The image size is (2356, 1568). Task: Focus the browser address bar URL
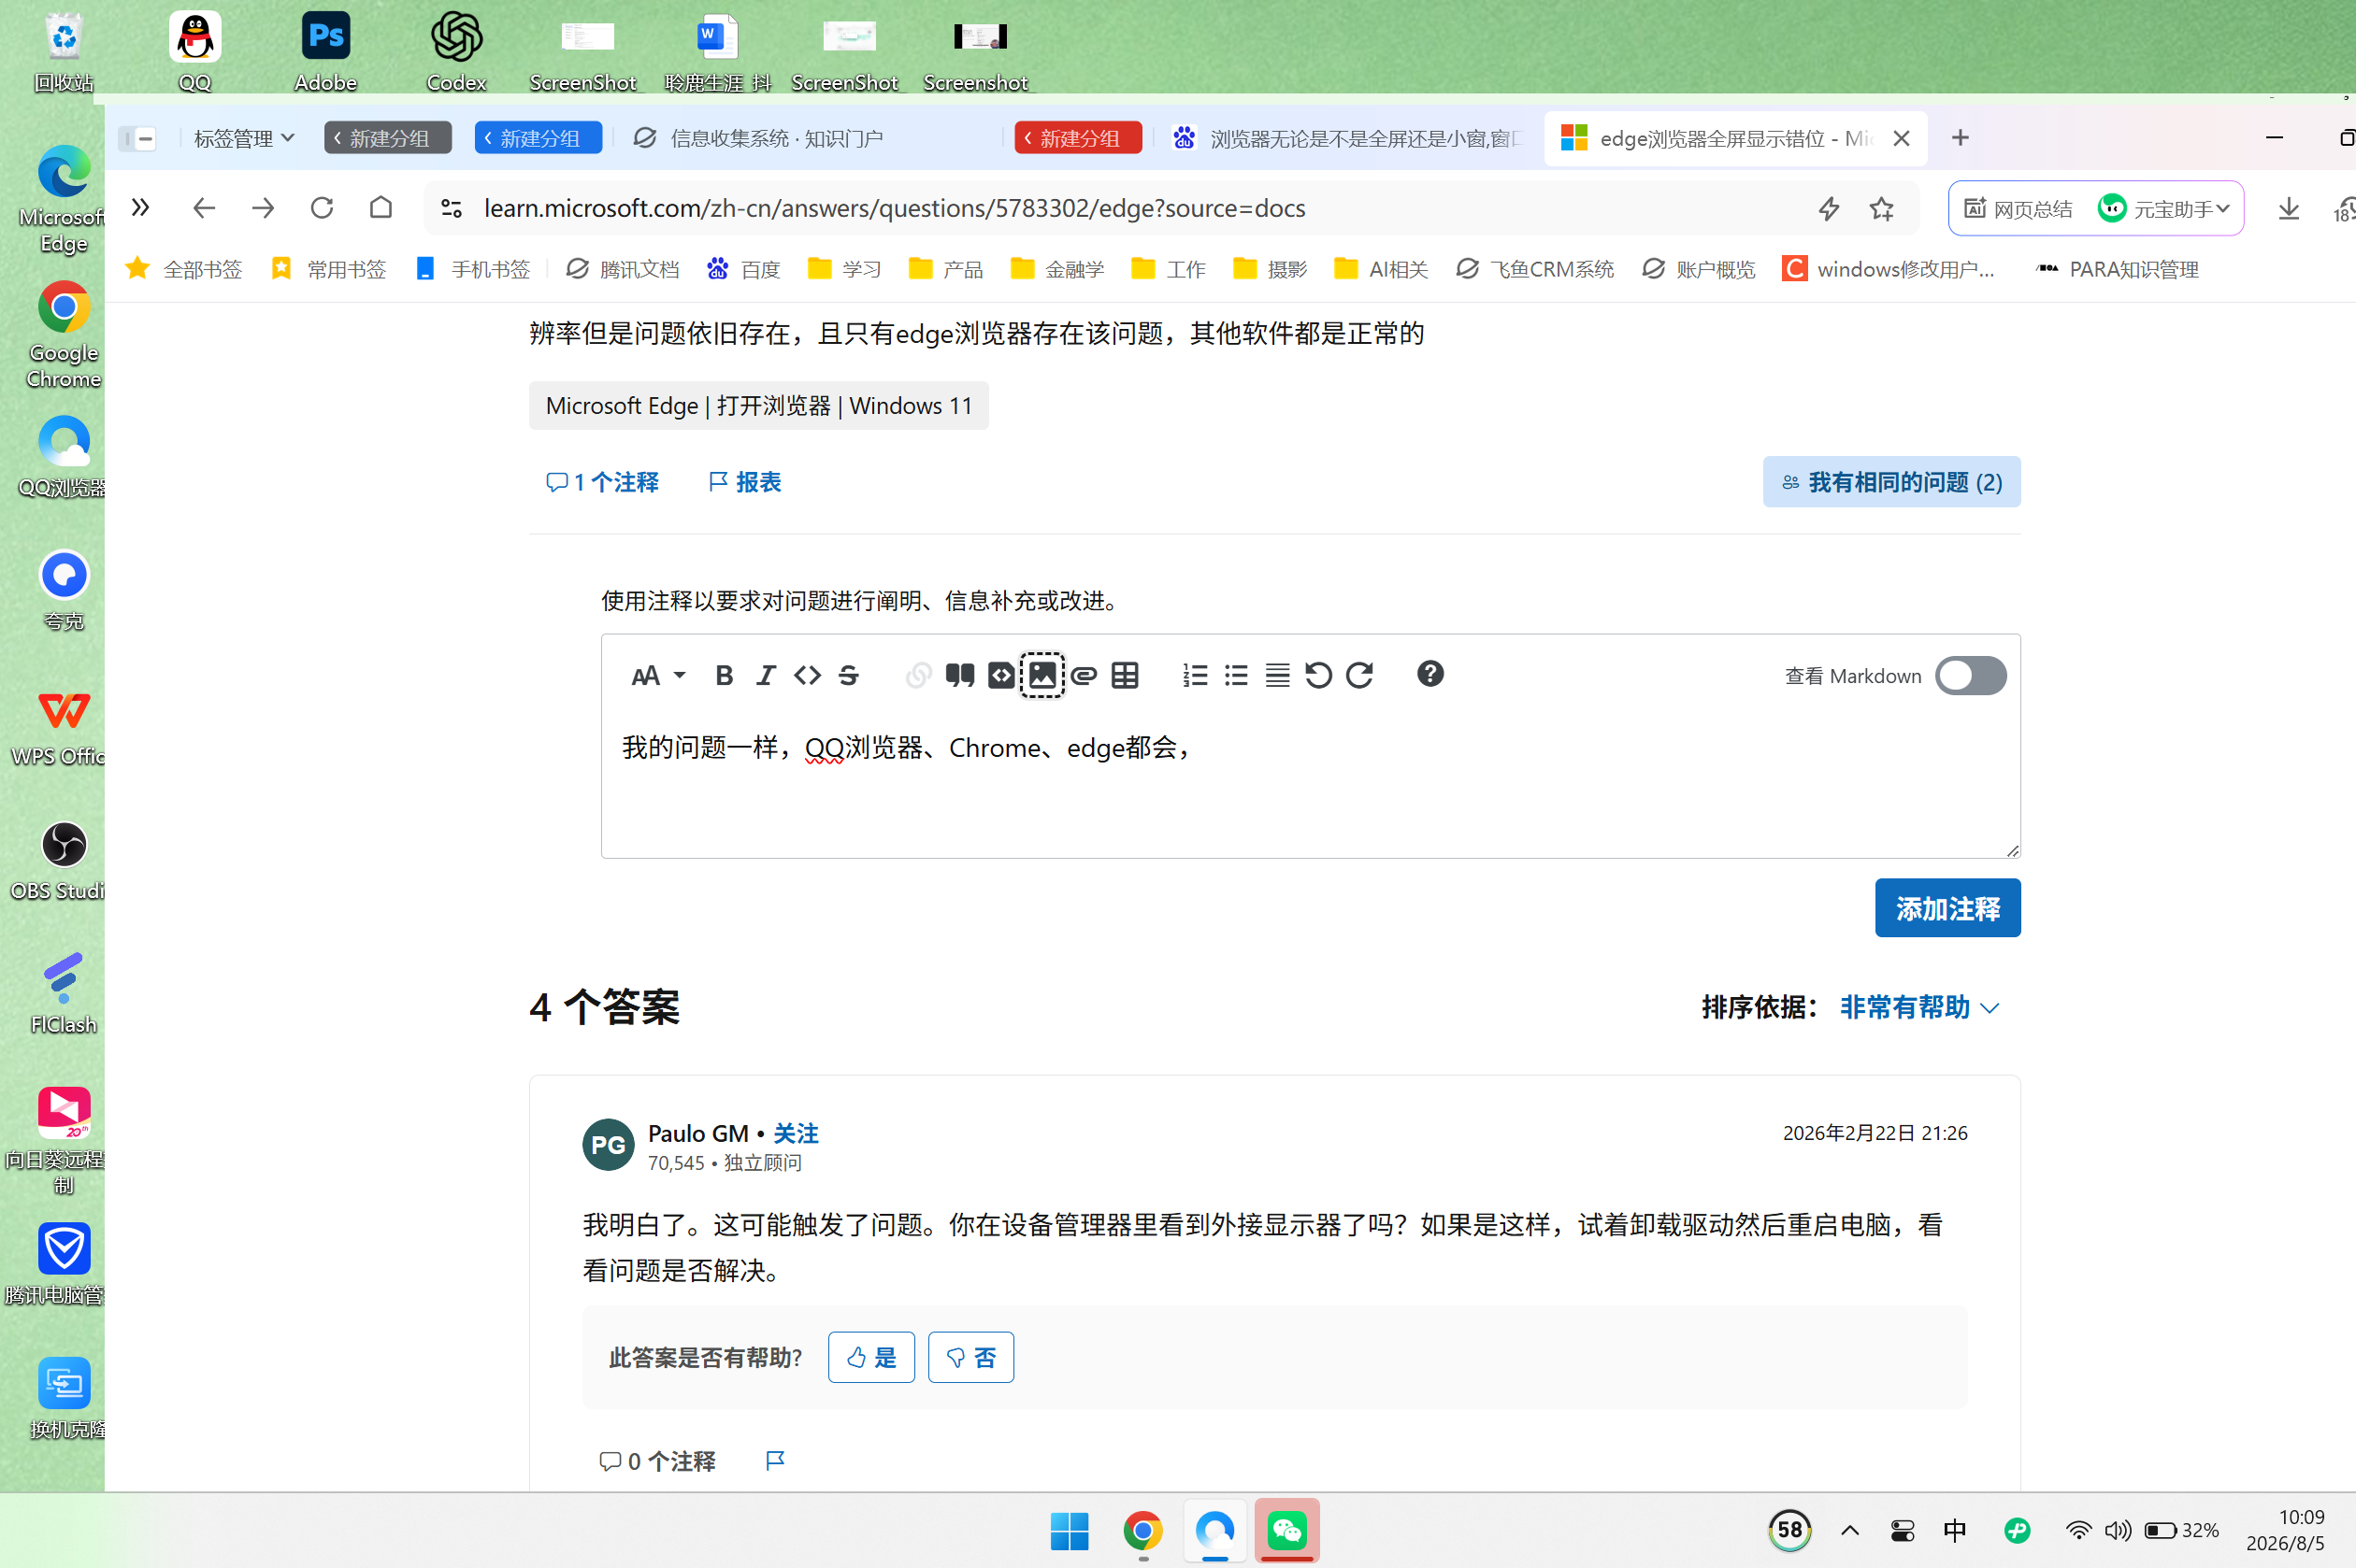pos(895,208)
